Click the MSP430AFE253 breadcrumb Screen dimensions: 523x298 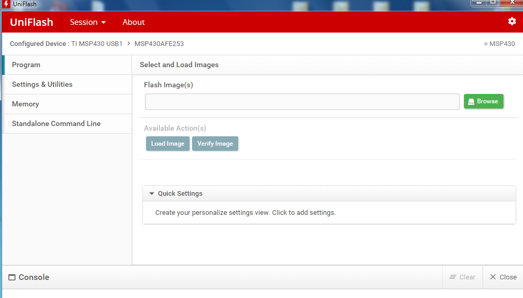(159, 44)
